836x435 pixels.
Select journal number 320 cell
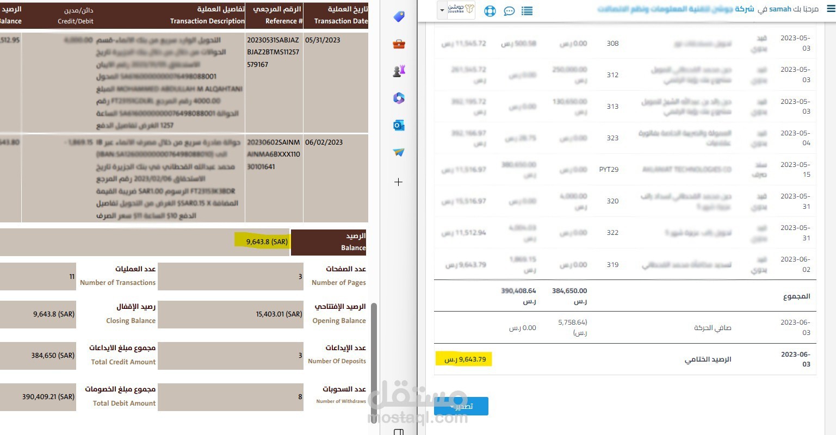(x=612, y=201)
